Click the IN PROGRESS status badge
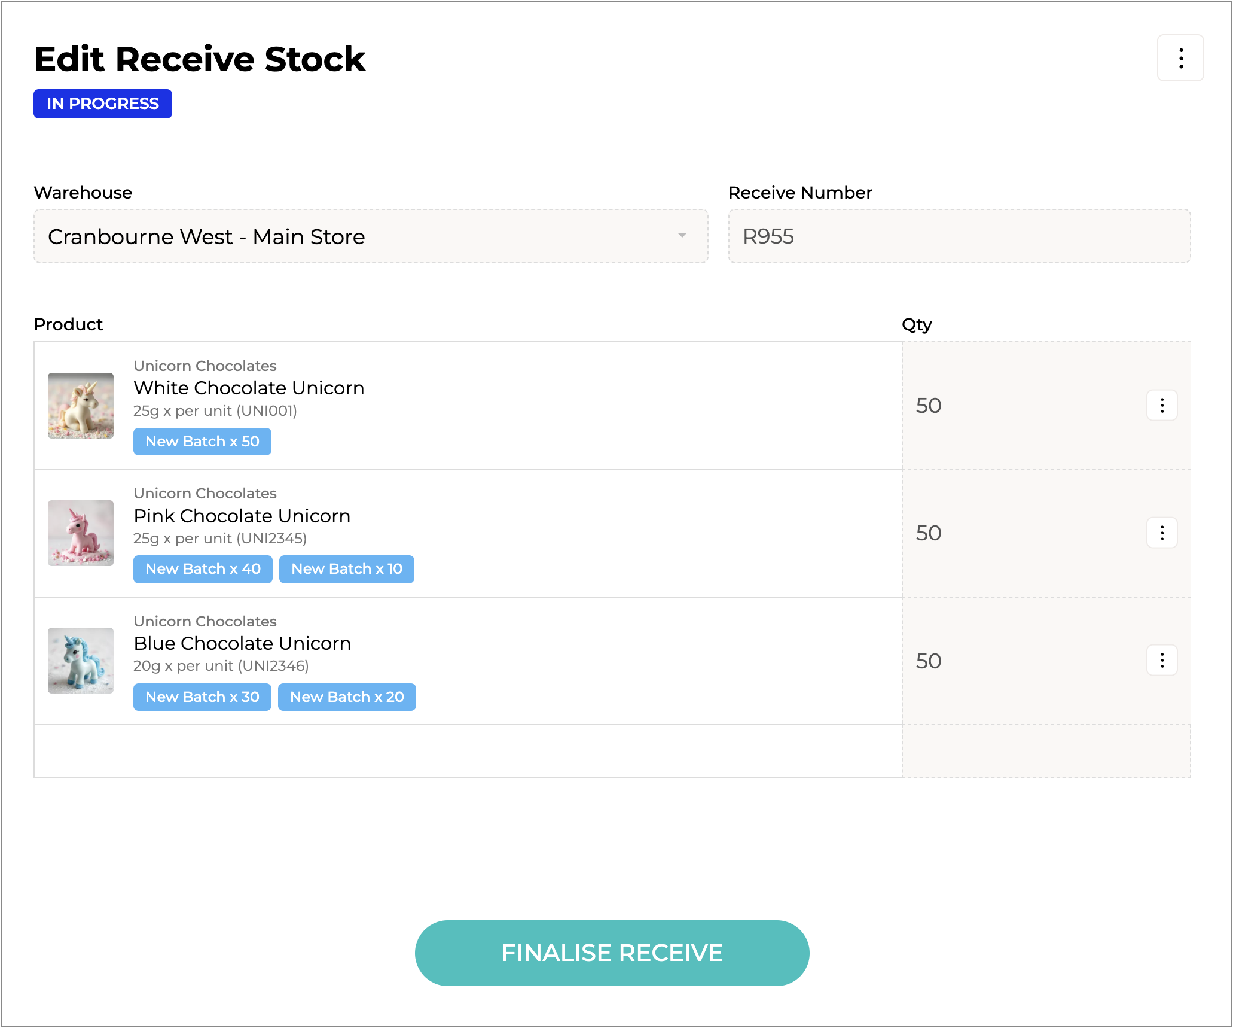 103,104
